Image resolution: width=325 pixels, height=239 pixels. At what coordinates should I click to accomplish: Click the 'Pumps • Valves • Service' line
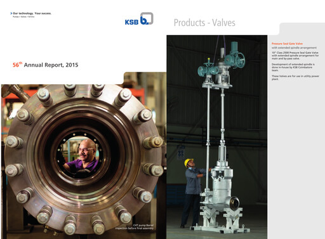(23, 16)
